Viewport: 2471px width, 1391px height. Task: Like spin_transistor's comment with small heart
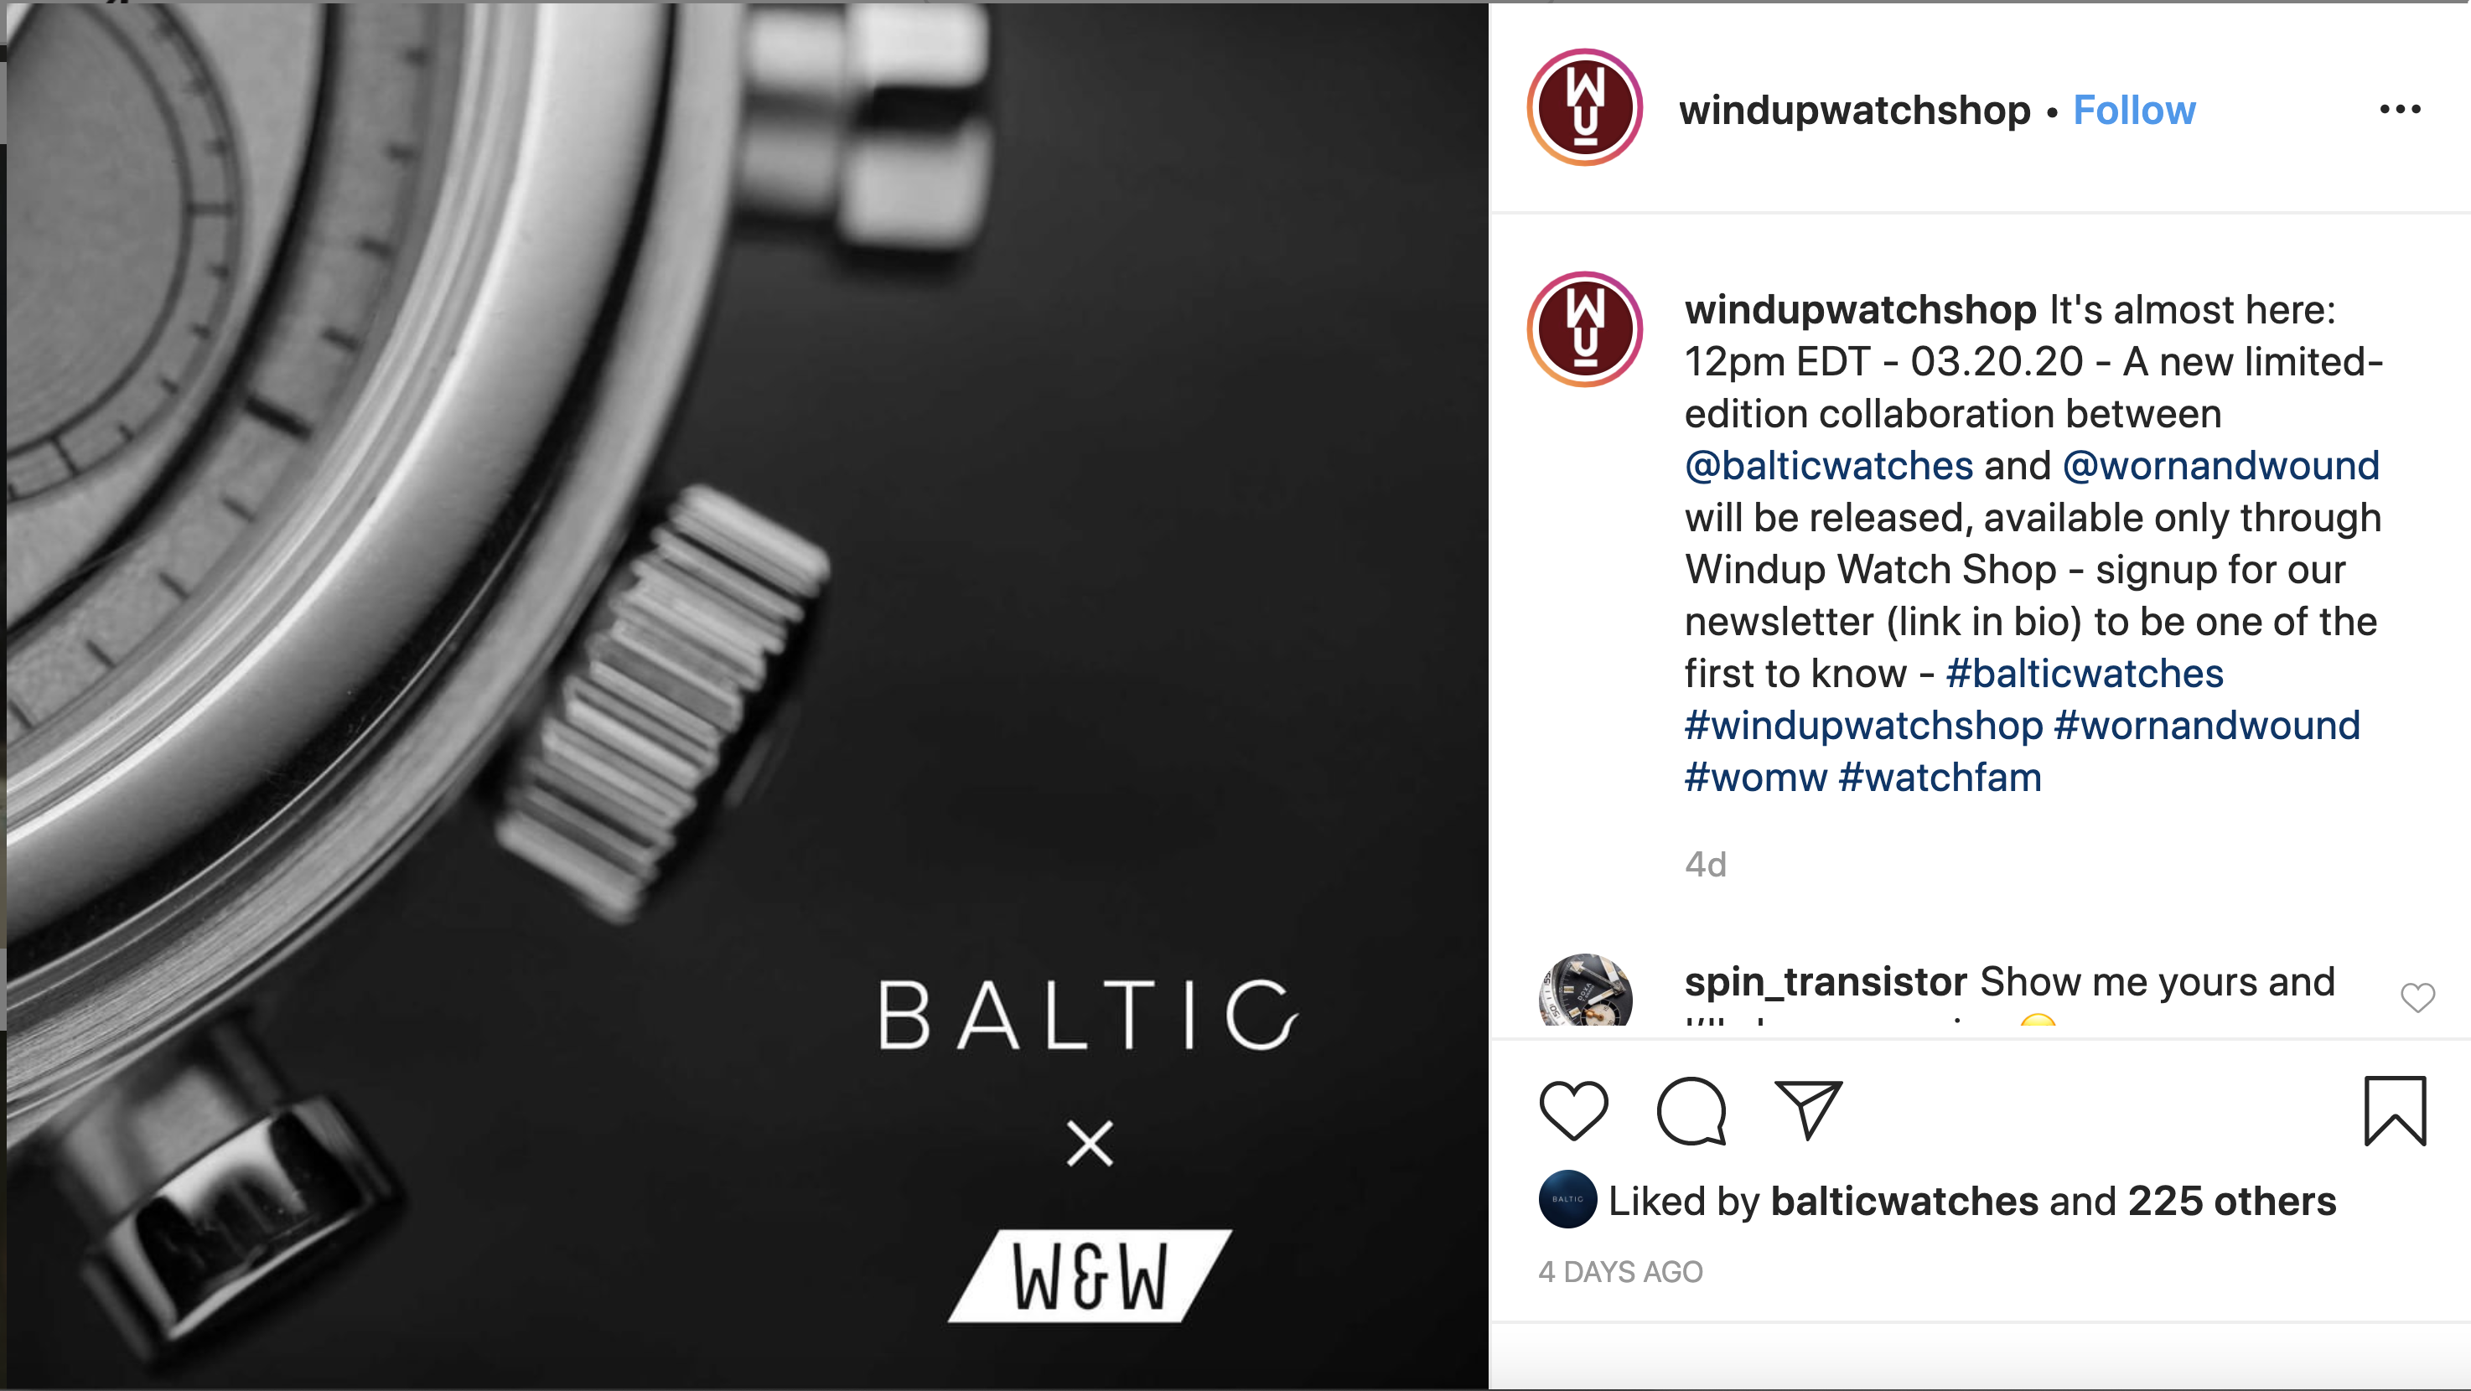pos(2417,998)
